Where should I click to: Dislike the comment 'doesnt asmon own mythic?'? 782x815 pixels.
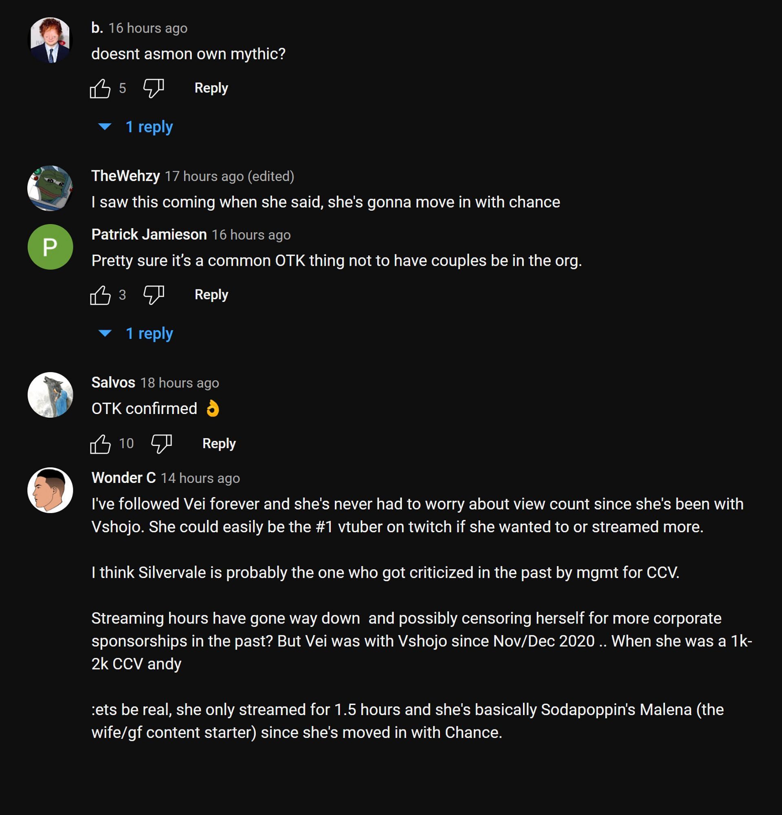tap(153, 88)
